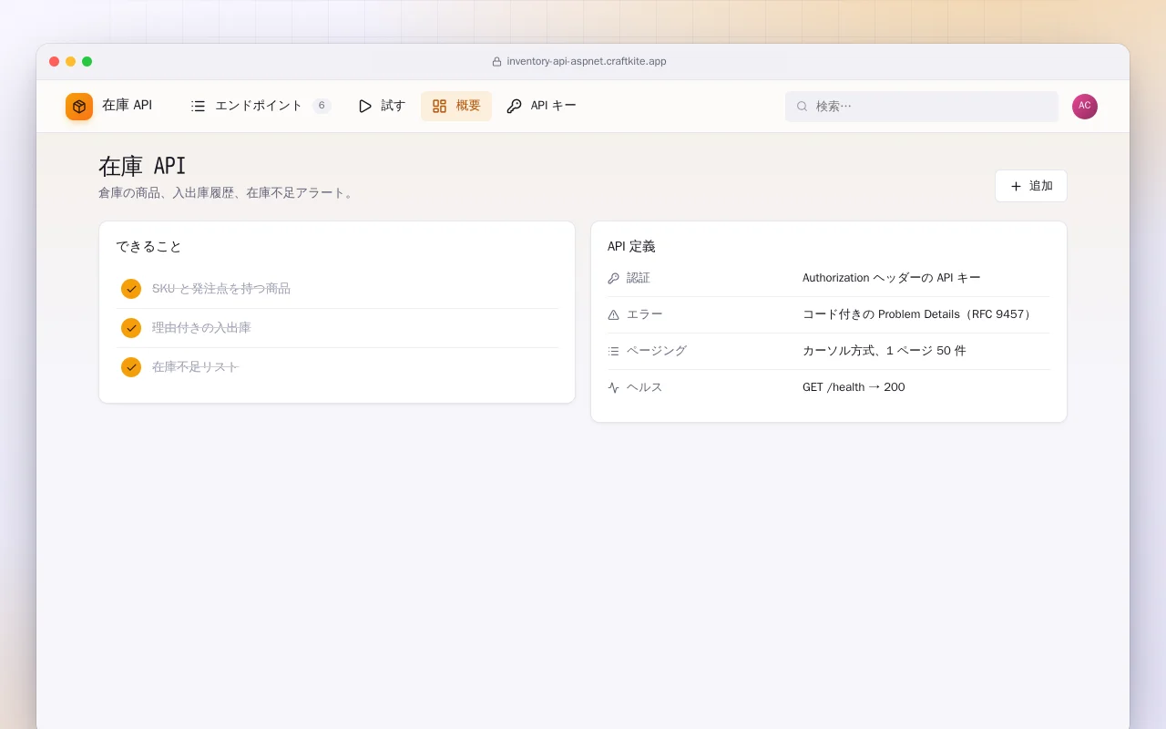Uncheck the 在庫不足リスト item

point(131,367)
